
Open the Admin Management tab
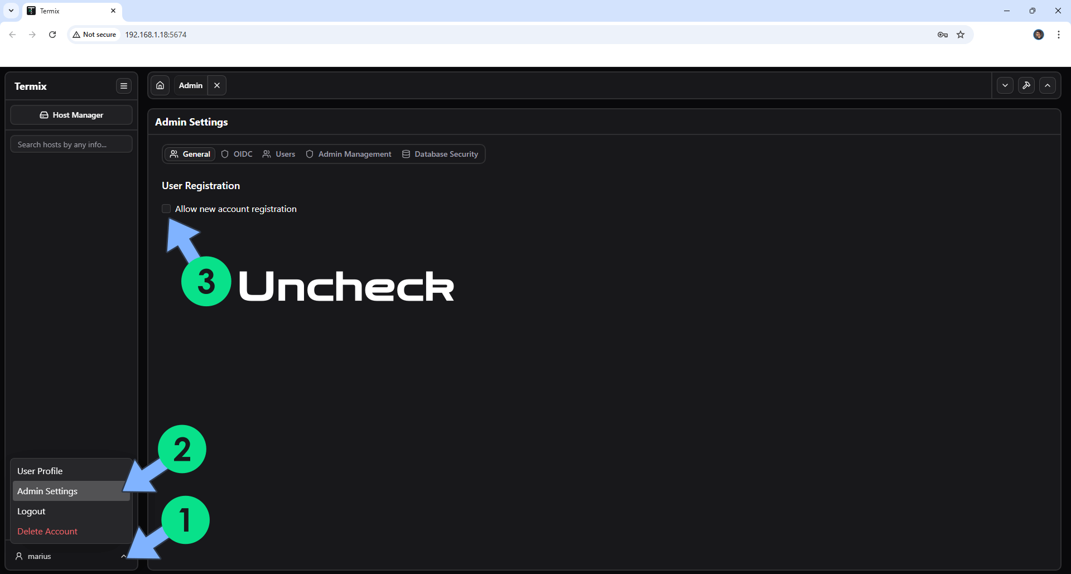point(349,154)
